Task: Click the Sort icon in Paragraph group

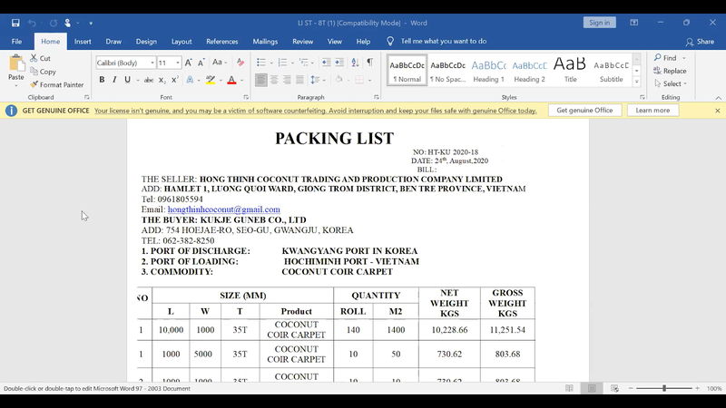Action: click(355, 63)
